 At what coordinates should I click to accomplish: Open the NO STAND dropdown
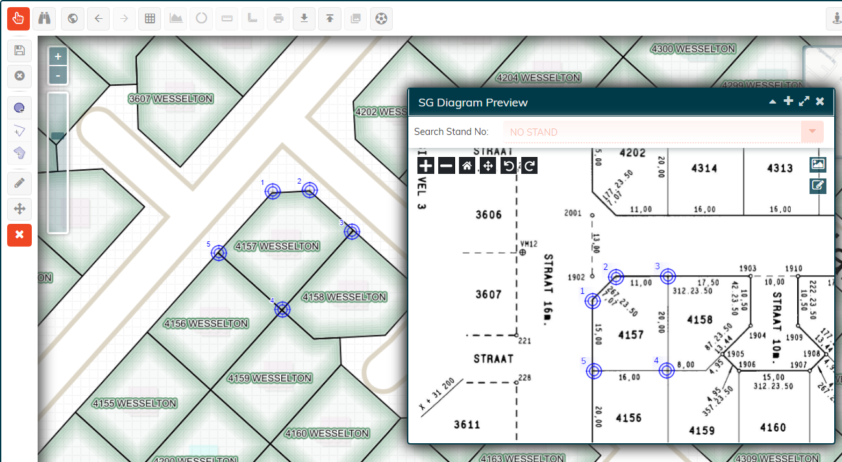pos(811,132)
